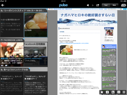Tap the back arrow in Pulse
Screen dimensions: 127x95
[3, 5]
